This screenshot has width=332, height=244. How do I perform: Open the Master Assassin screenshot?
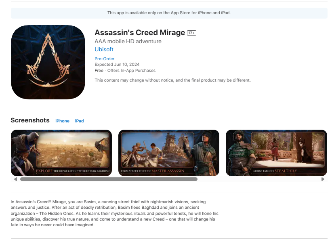(169, 153)
